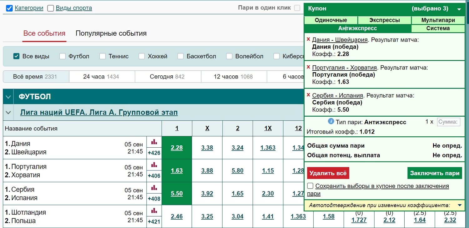Select draw odds 3.92 for Сербия
The height and width of the screenshot is (228, 469).
[207, 194]
